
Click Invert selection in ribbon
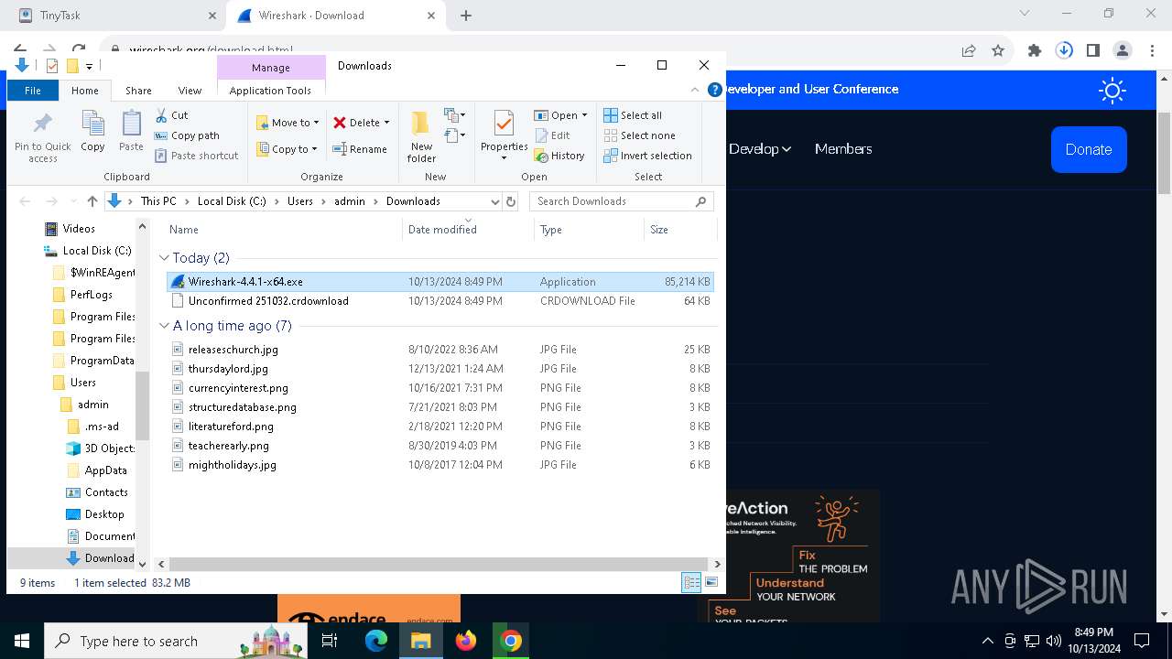click(x=647, y=156)
